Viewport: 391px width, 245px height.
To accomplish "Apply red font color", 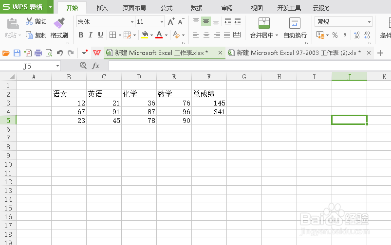I will (159, 35).
